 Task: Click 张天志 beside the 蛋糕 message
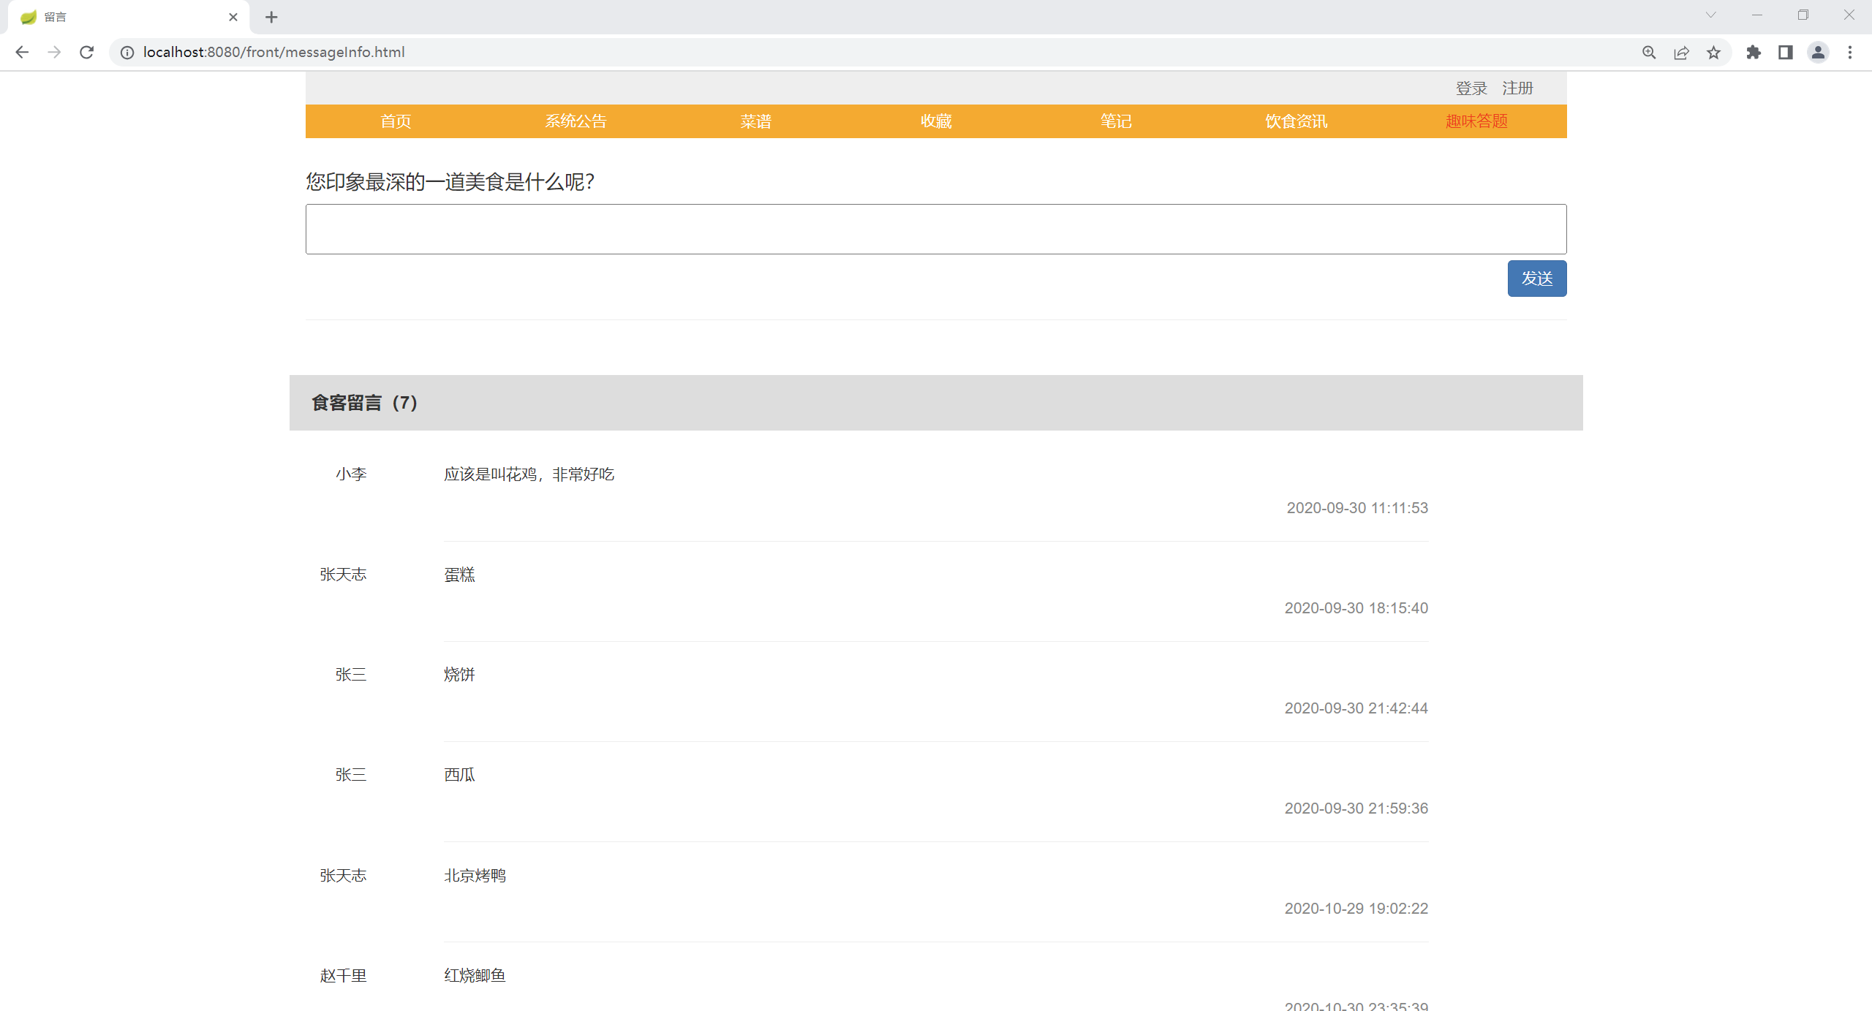(x=343, y=575)
